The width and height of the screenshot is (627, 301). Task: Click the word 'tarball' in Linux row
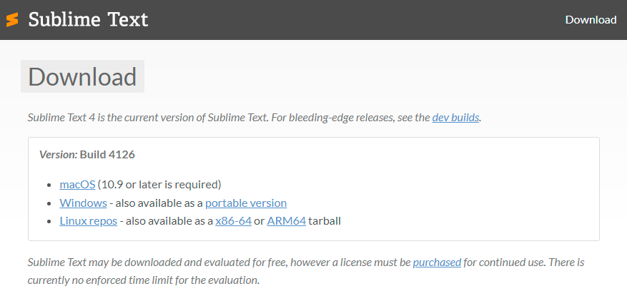coord(325,220)
